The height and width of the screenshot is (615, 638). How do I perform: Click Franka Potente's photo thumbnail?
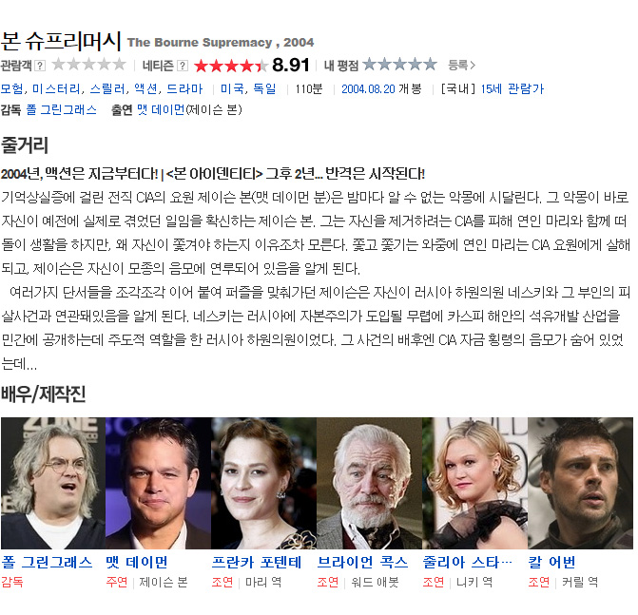click(x=263, y=483)
